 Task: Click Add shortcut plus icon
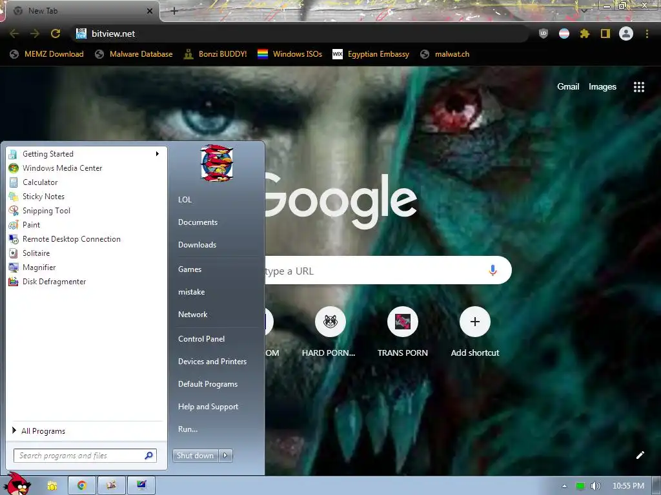pyautogui.click(x=474, y=322)
